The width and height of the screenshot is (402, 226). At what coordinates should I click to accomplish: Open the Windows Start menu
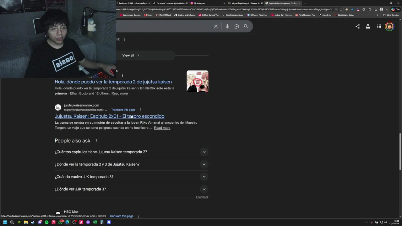(5, 222)
